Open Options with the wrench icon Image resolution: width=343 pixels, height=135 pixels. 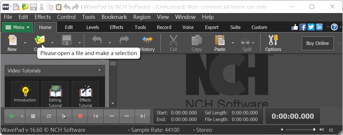click(273, 43)
